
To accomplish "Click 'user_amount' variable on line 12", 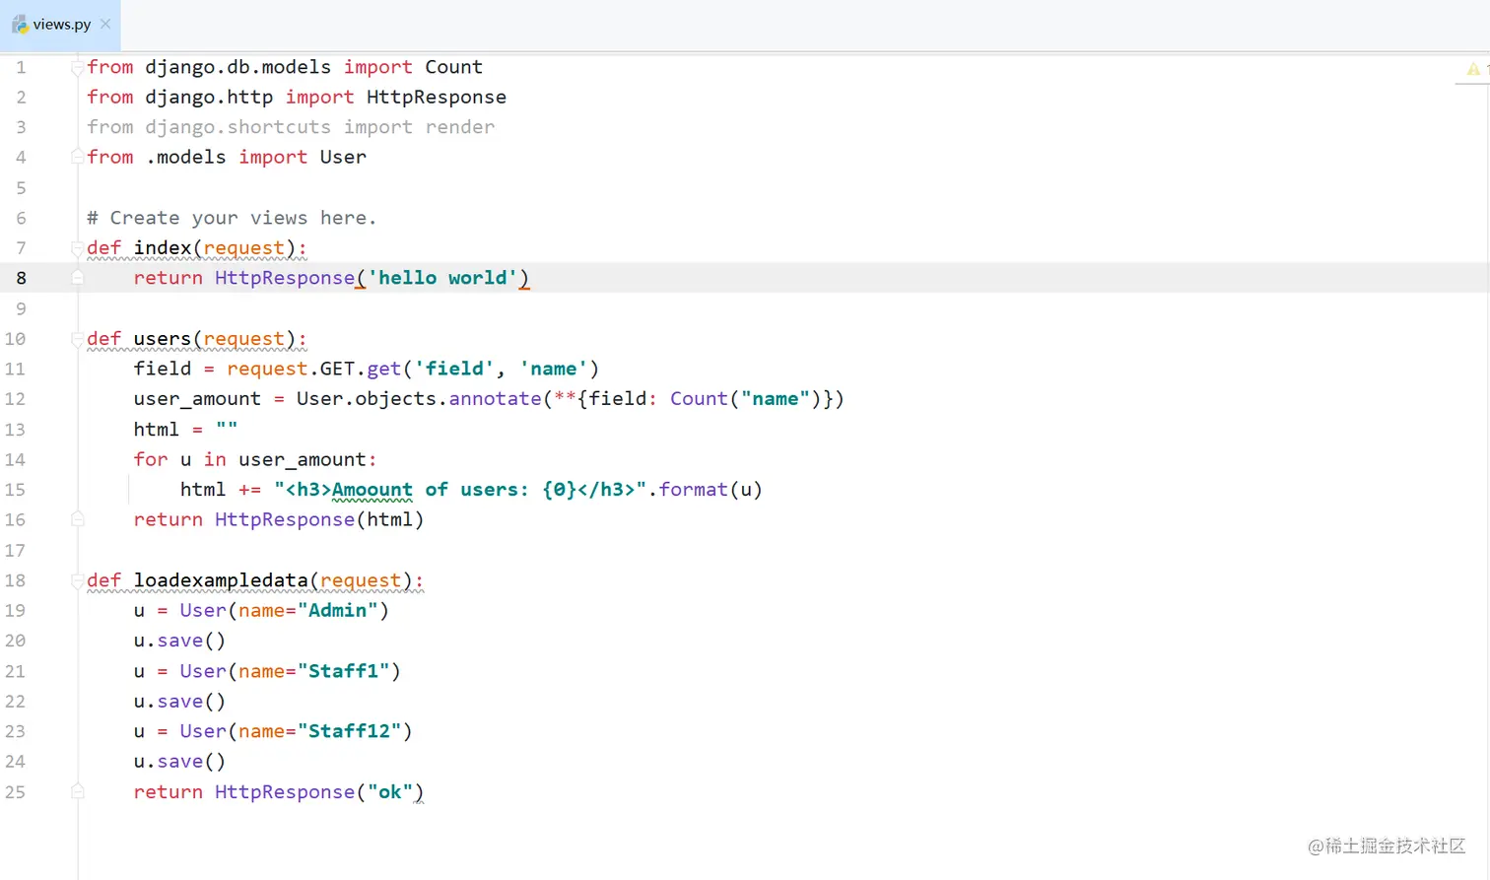I will 197,399.
